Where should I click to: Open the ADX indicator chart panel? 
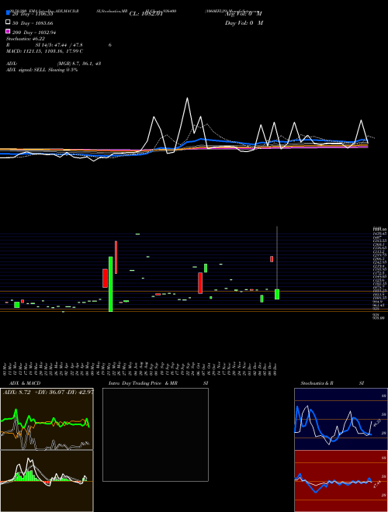pos(47,419)
